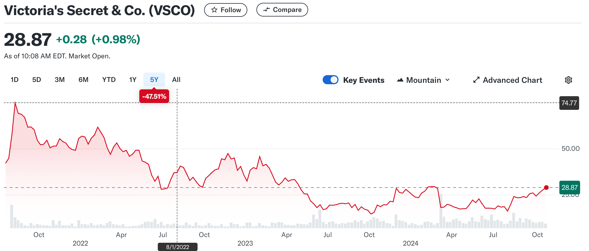
Task: Open the Mountain chart type dropdown
Action: pyautogui.click(x=424, y=80)
